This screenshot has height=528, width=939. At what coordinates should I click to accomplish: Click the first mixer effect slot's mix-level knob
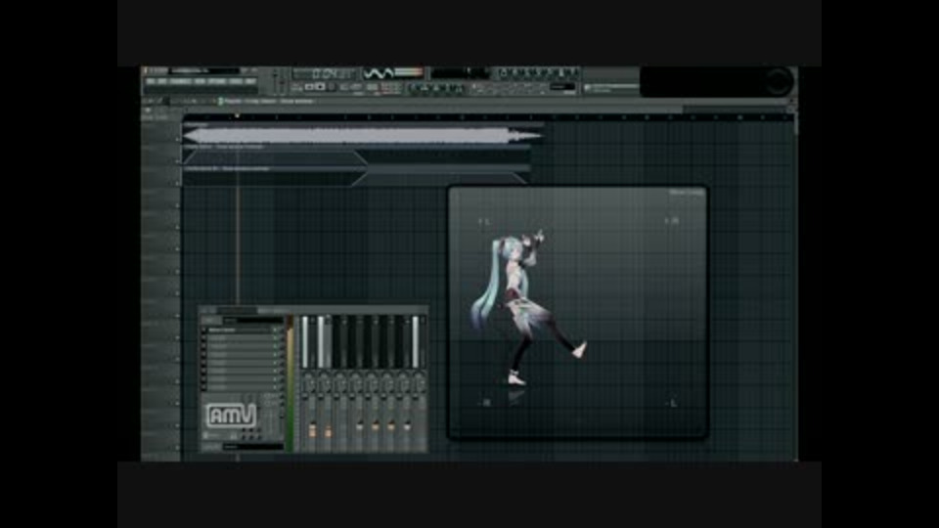coord(282,330)
